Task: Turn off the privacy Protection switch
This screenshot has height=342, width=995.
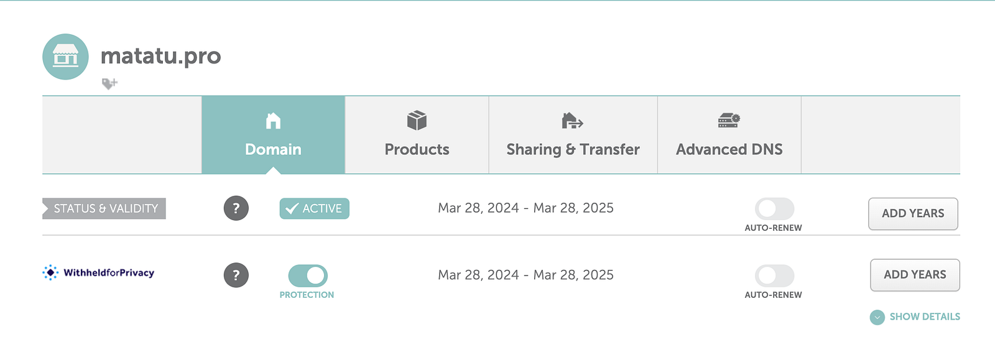Action: pos(308,275)
